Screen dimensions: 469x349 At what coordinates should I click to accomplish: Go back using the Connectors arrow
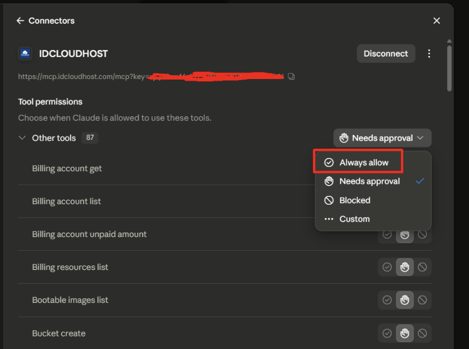(x=20, y=21)
